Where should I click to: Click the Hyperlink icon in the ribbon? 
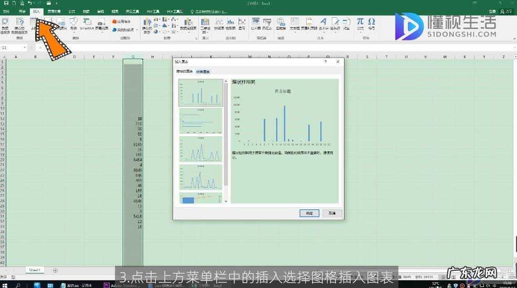tap(281, 23)
